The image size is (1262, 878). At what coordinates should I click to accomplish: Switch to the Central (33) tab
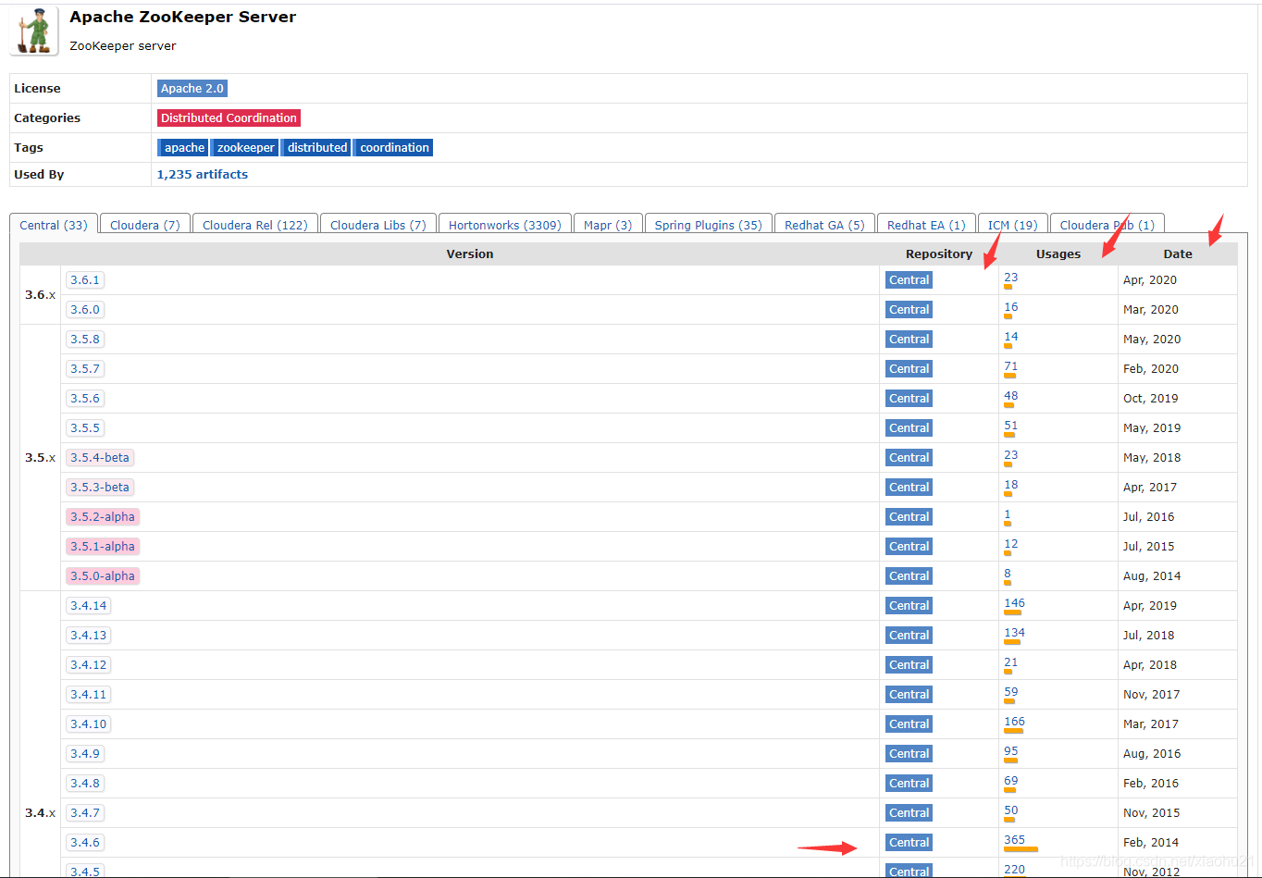pyautogui.click(x=54, y=225)
